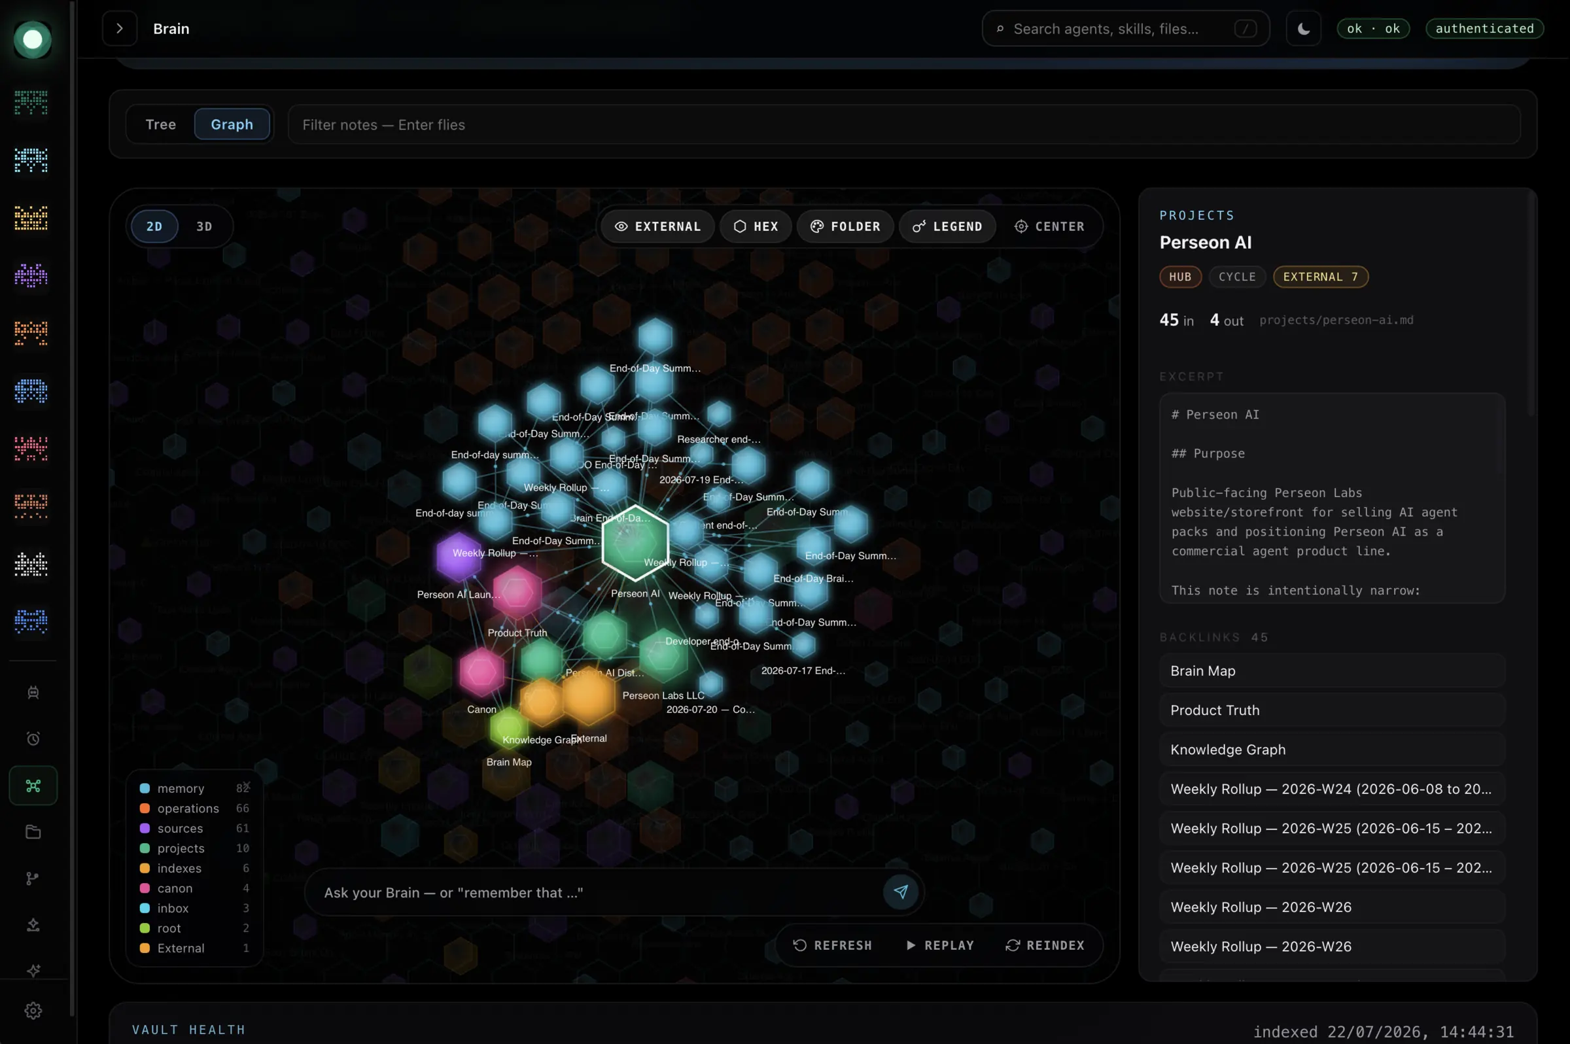The width and height of the screenshot is (1570, 1044).
Task: Focus the Filter notes input field
Action: tap(904, 124)
